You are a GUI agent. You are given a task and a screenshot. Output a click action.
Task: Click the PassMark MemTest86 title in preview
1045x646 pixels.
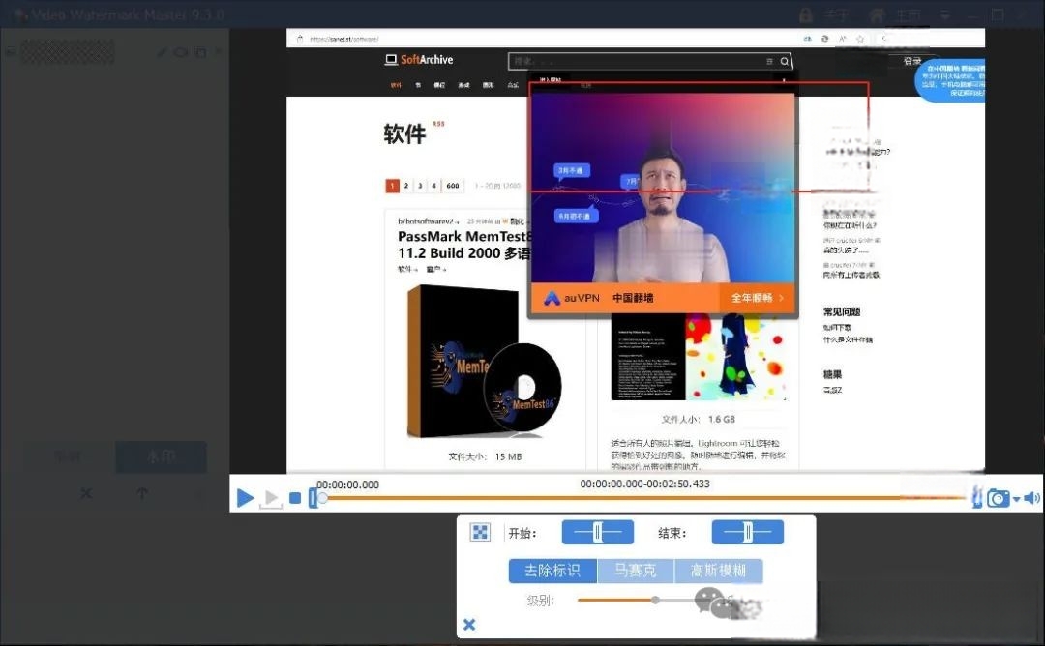464,245
